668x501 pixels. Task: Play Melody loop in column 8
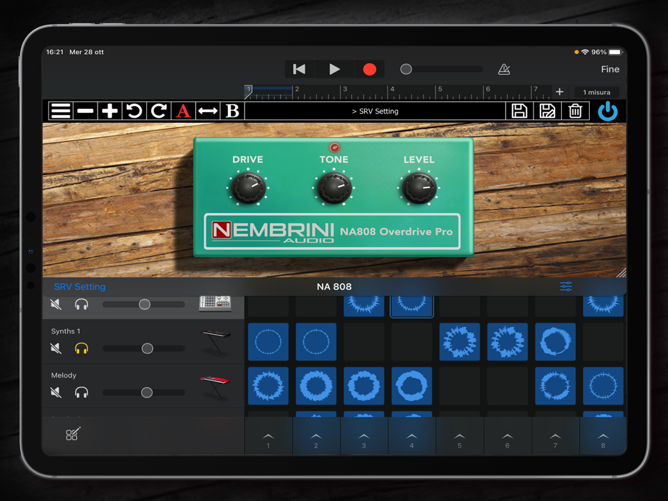coord(603,385)
